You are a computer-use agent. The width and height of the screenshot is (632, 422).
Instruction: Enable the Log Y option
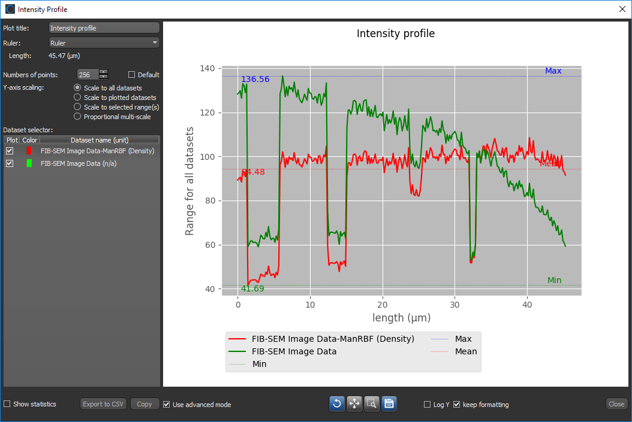tap(426, 405)
